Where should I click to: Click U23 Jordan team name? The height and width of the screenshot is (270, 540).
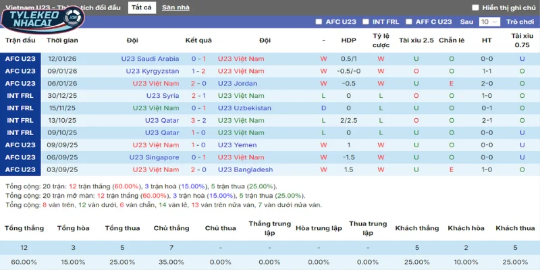[240, 83]
